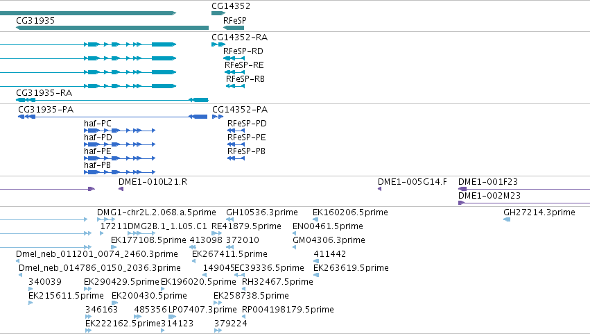The image size is (590, 334).
Task: Click the CG14352-RA transcript label
Action: [239, 37]
